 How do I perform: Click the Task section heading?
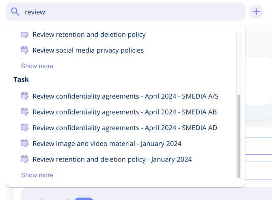pos(21,80)
